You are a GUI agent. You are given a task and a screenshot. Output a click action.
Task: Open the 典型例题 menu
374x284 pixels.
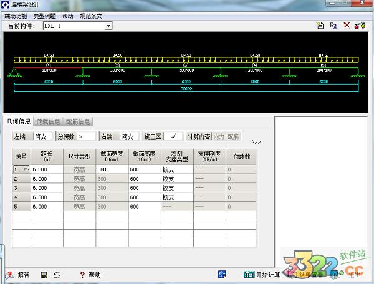pyautogui.click(x=45, y=16)
